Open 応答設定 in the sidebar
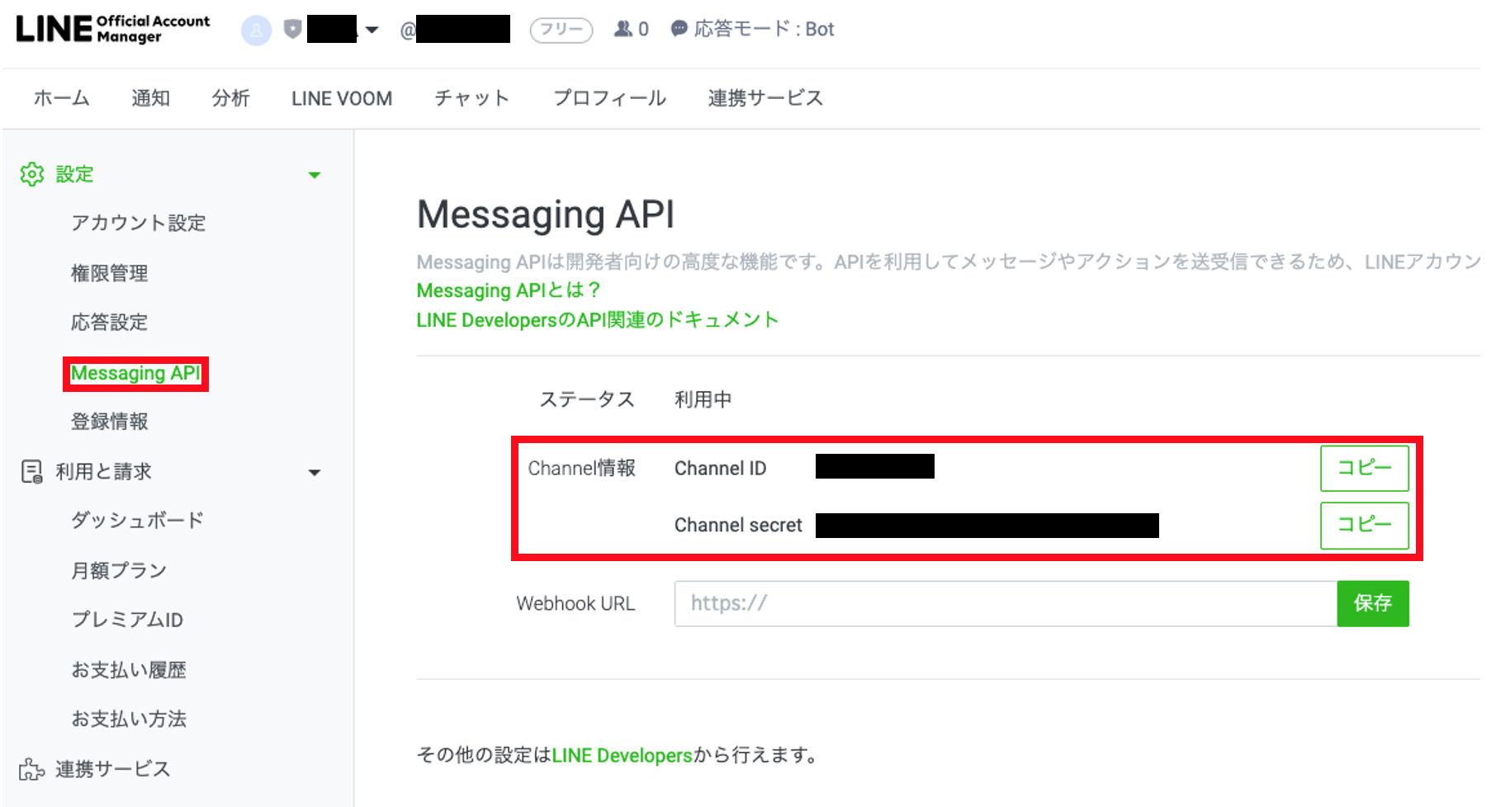 click(x=109, y=322)
